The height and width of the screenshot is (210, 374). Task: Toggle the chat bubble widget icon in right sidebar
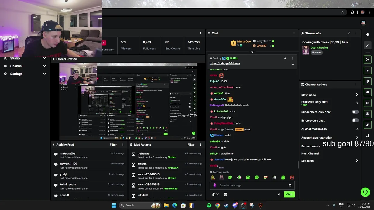pyautogui.click(x=368, y=92)
